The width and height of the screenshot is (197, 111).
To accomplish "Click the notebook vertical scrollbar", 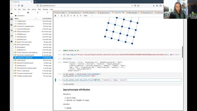I will click(183, 52).
